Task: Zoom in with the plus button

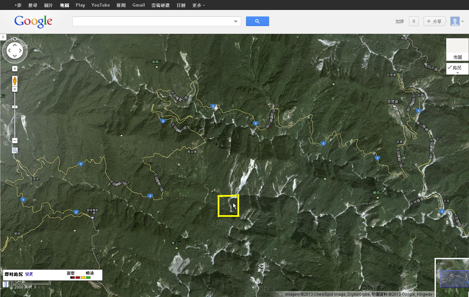Action: point(15,89)
